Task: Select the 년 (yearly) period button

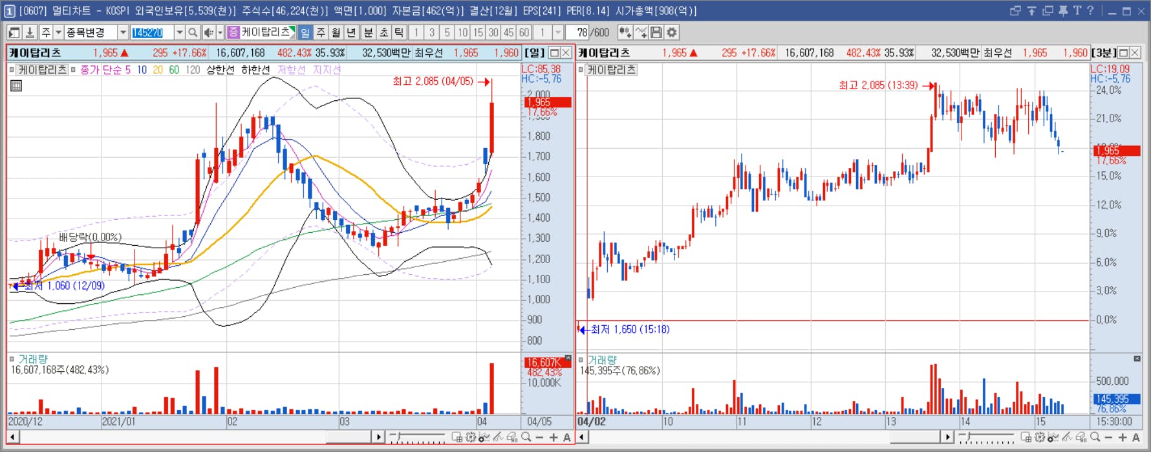Action: coord(352,32)
